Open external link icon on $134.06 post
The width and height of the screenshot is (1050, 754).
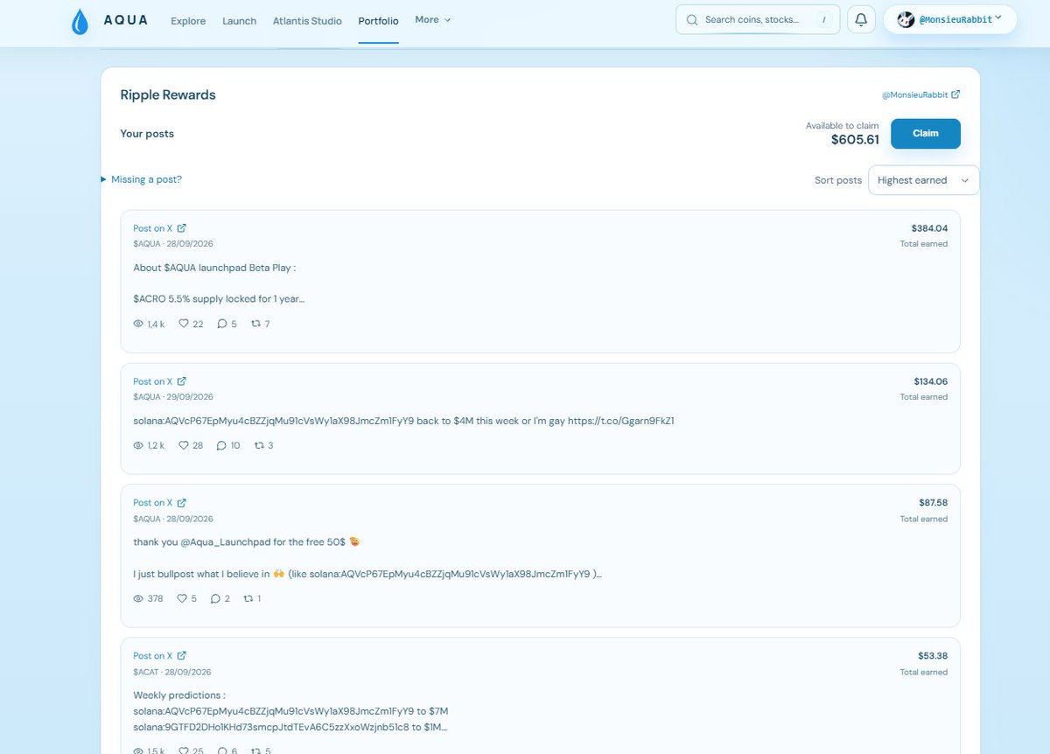(x=182, y=381)
